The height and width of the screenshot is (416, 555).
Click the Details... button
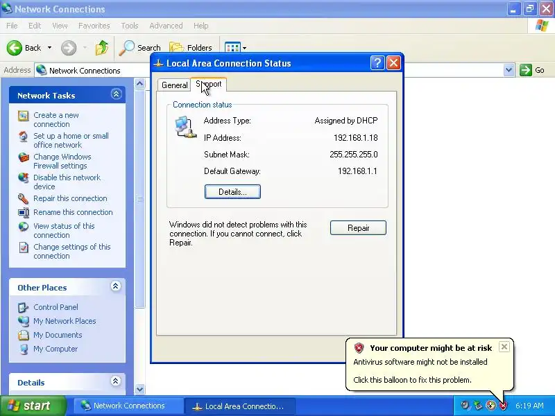click(232, 192)
